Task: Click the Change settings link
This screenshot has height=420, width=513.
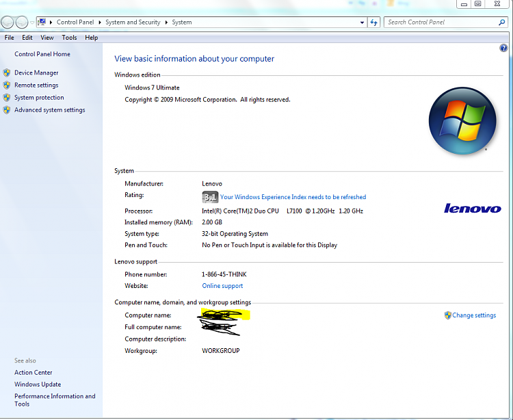Action: click(x=474, y=315)
